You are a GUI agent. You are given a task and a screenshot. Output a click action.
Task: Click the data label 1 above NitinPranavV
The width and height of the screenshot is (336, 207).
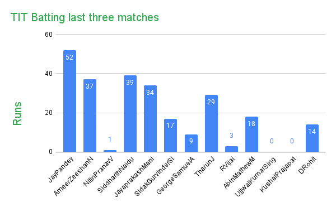click(x=110, y=139)
